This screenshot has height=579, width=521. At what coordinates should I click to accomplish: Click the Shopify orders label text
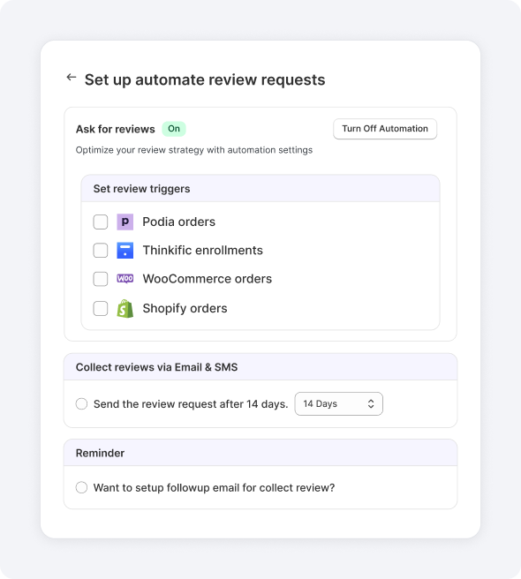pyautogui.click(x=185, y=308)
